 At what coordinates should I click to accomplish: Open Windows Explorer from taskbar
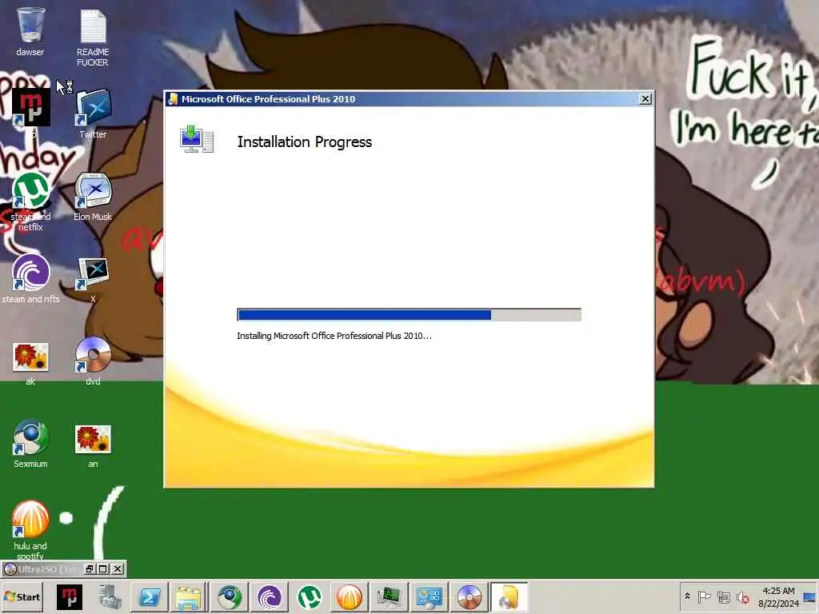pos(189,596)
